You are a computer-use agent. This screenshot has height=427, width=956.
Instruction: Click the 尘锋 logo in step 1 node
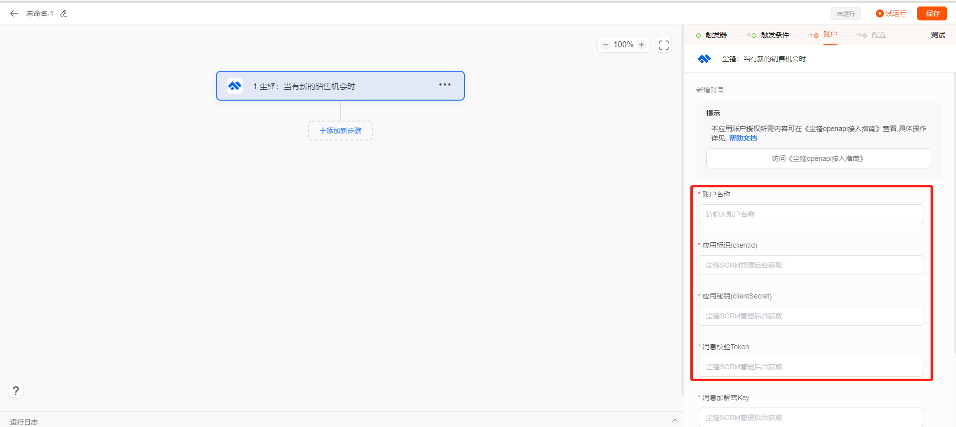[x=235, y=86]
